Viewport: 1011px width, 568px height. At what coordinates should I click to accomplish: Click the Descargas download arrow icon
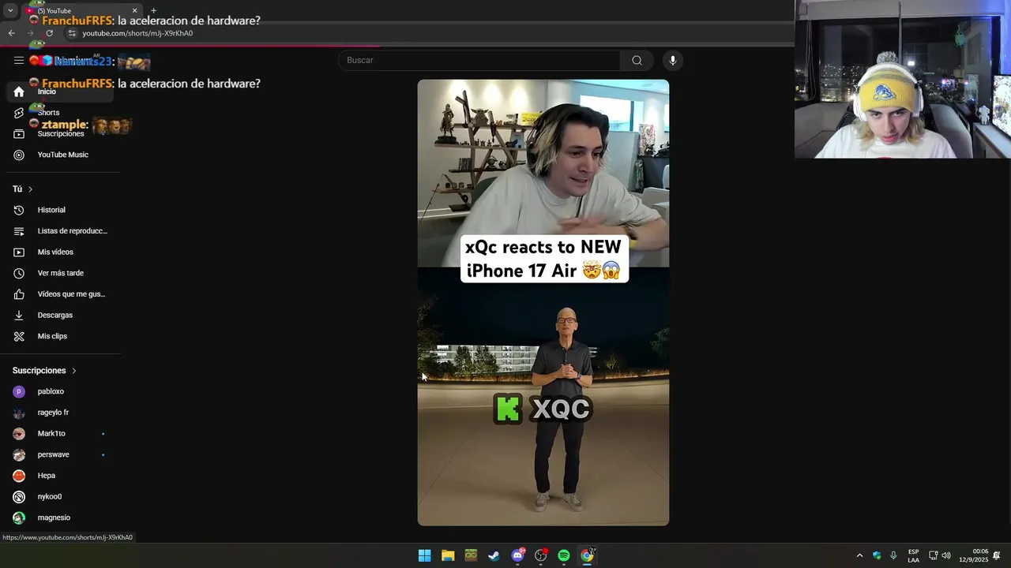point(19,316)
